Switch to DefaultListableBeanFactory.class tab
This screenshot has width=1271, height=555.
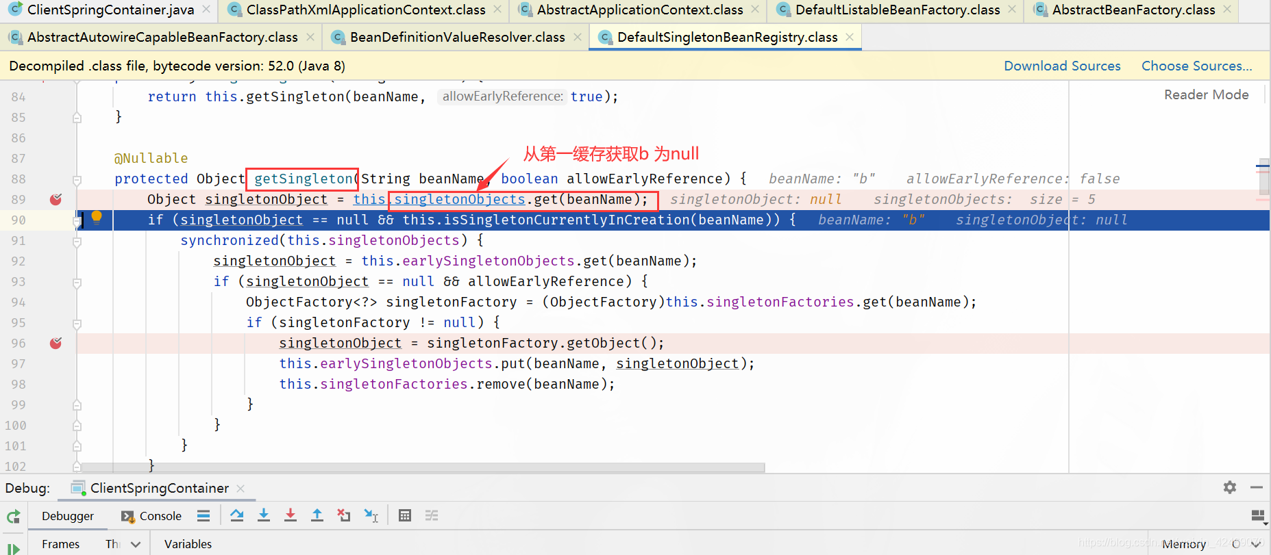coord(897,10)
